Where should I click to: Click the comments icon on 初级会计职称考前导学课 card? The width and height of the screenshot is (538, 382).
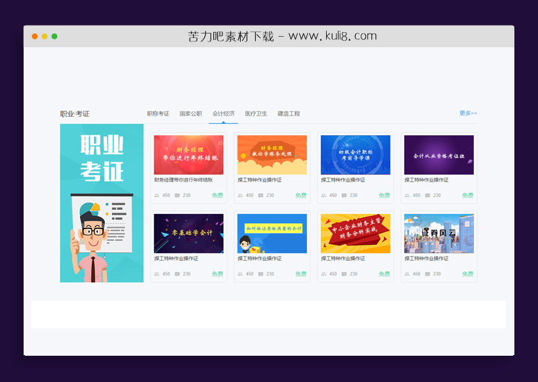(x=344, y=196)
